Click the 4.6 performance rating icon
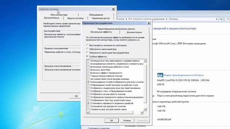The height and width of the screenshot is (129, 230). click(x=160, y=75)
